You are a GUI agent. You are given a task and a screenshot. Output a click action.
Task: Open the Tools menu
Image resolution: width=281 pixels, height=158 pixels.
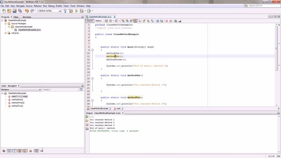pyautogui.click(x=72, y=6)
